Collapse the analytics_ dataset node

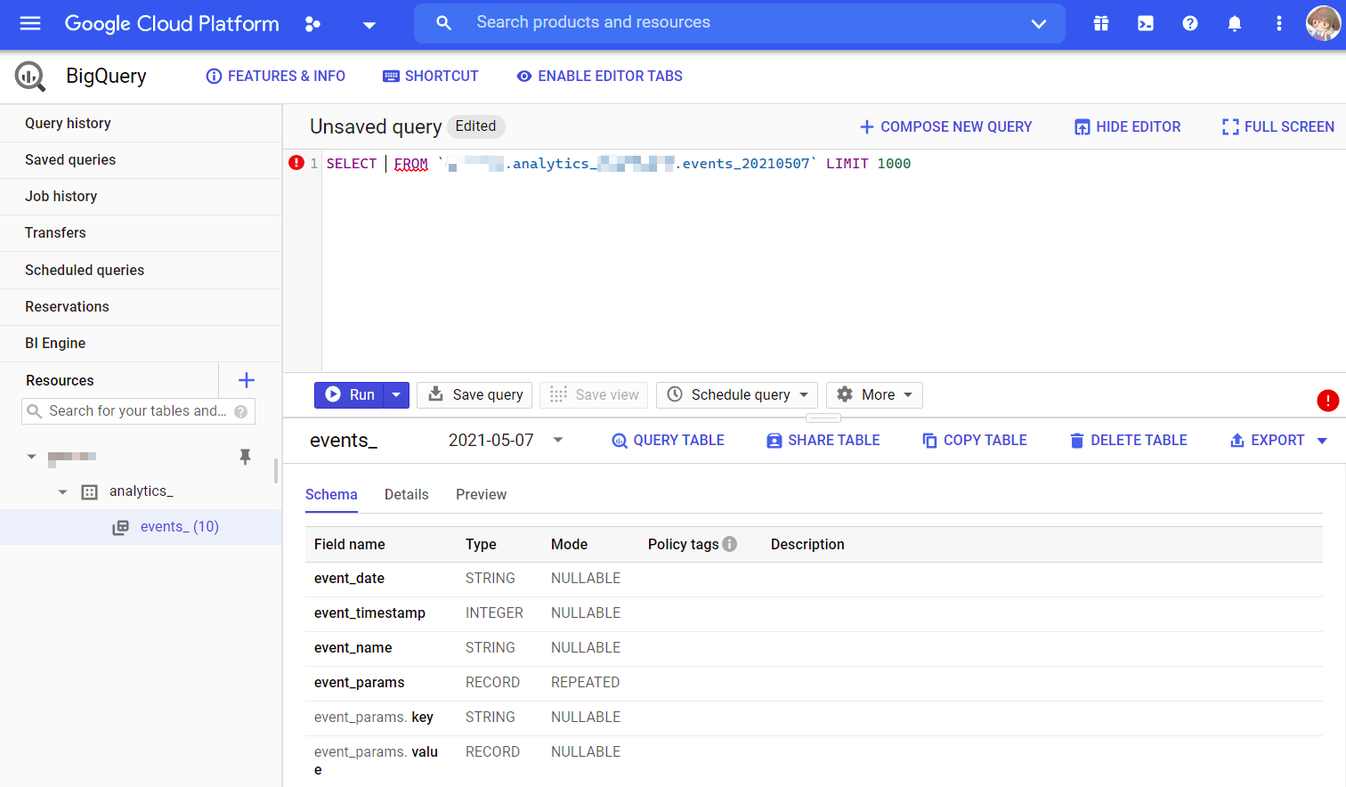[x=62, y=491]
